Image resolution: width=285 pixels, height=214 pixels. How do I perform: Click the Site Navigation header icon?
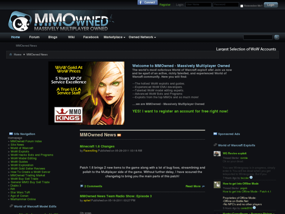[x=11, y=134]
